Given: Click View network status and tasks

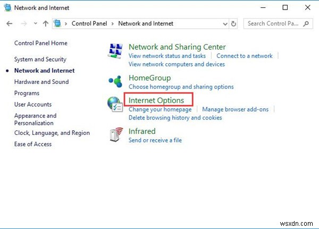Looking at the screenshot, I should tap(167, 56).
